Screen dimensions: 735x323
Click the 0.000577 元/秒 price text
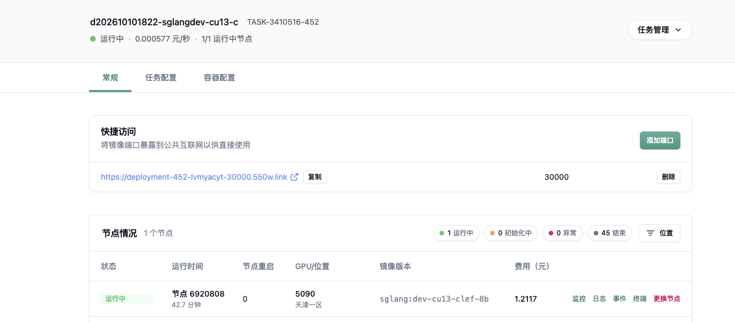pyautogui.click(x=163, y=39)
